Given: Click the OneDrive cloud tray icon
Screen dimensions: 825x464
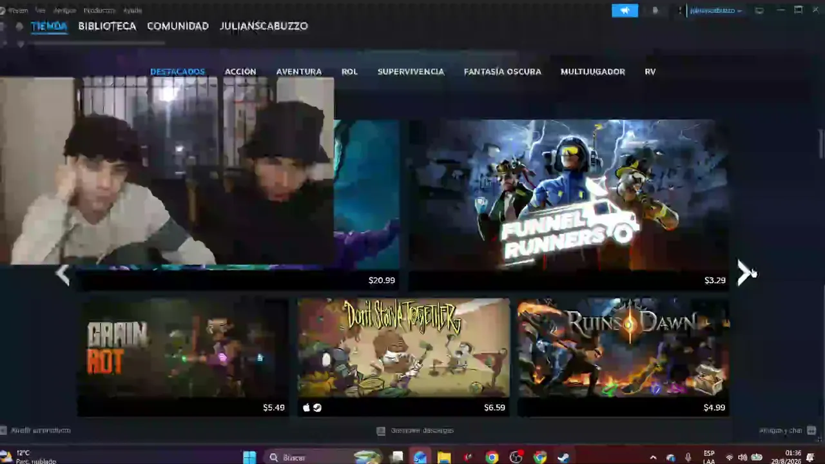Looking at the screenshot, I should [670, 457].
